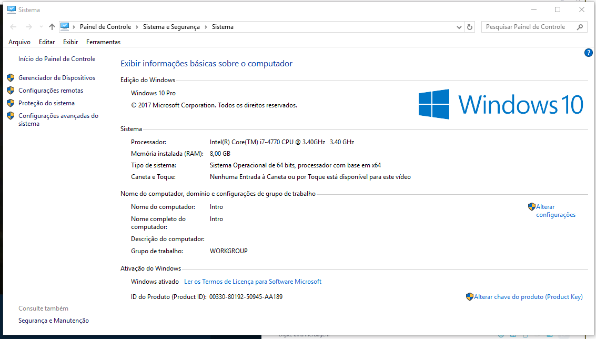Click the search magnifier icon

(580, 27)
